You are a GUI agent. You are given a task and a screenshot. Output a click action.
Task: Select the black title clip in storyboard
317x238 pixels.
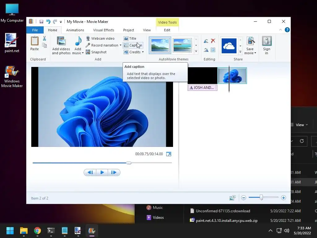pos(202,76)
